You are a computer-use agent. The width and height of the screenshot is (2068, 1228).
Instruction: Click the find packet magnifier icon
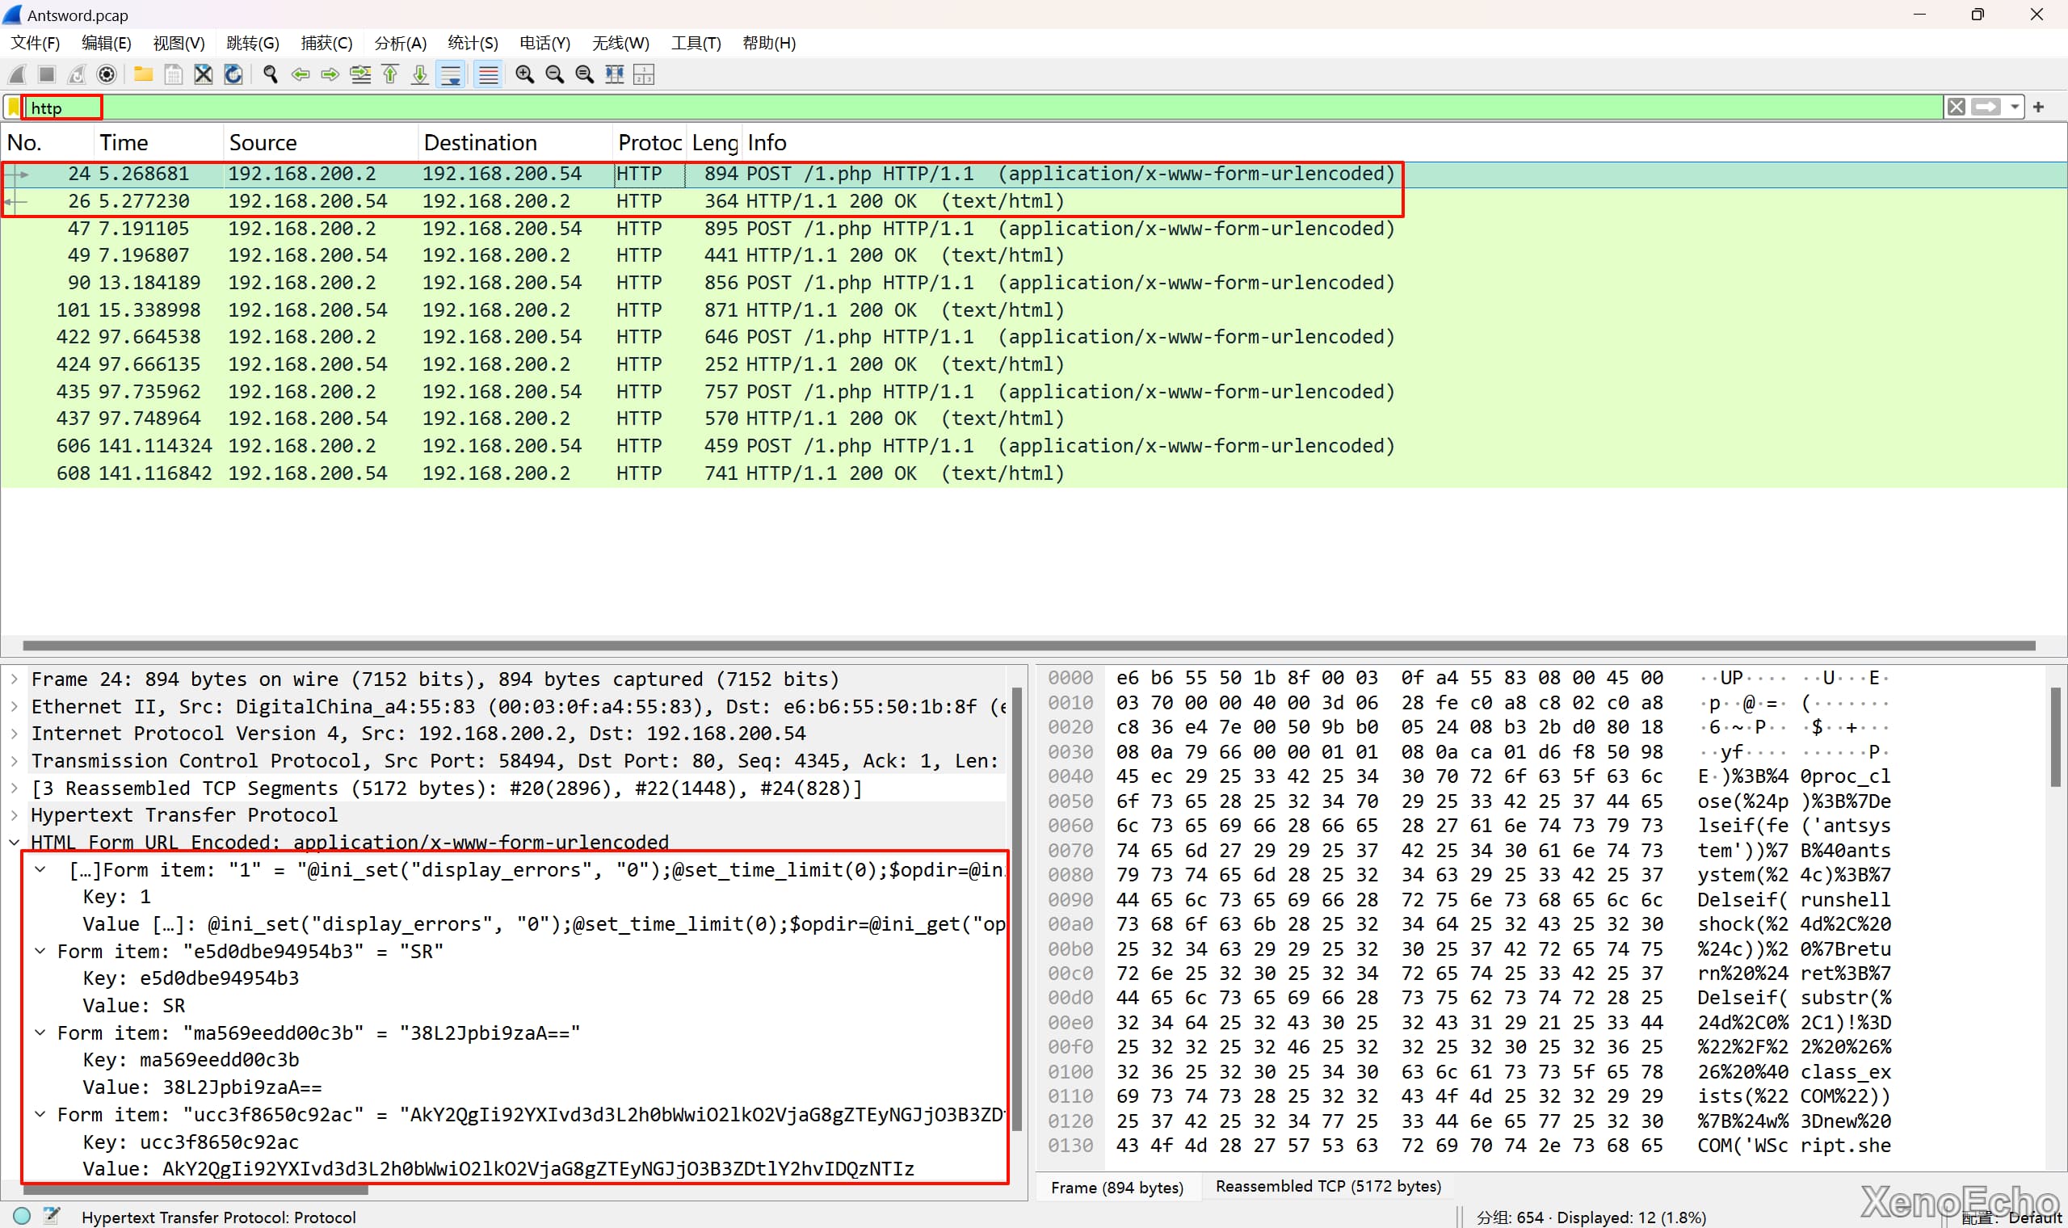click(270, 74)
